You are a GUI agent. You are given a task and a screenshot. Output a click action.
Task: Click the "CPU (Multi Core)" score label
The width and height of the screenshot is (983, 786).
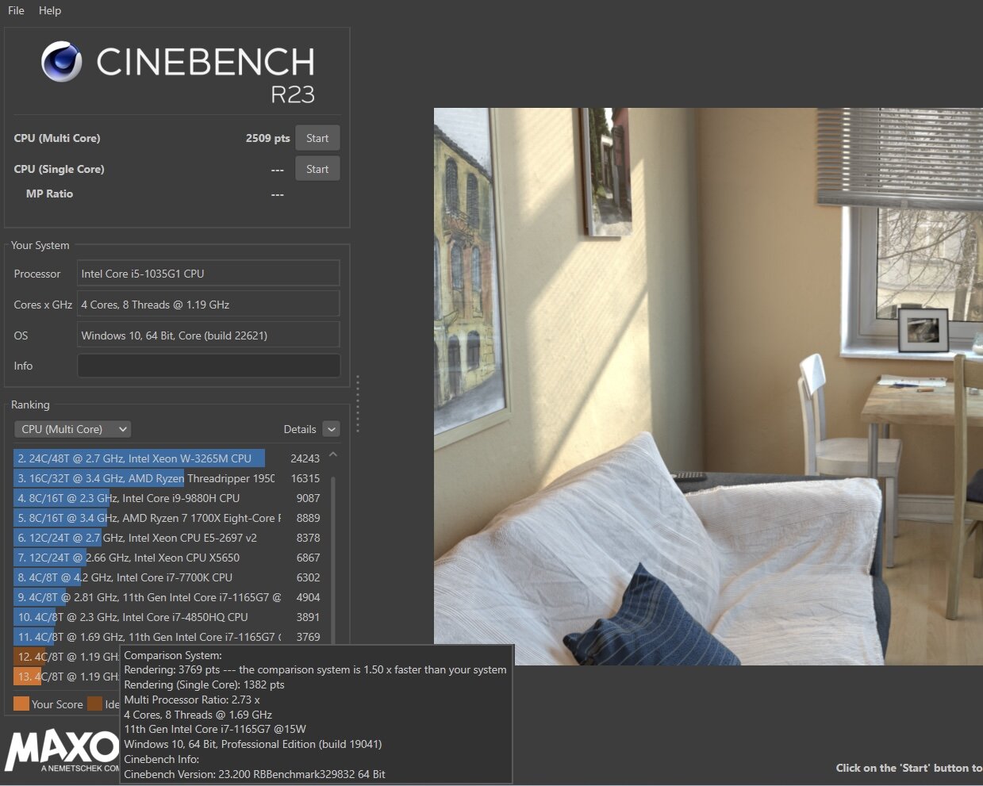click(x=57, y=138)
